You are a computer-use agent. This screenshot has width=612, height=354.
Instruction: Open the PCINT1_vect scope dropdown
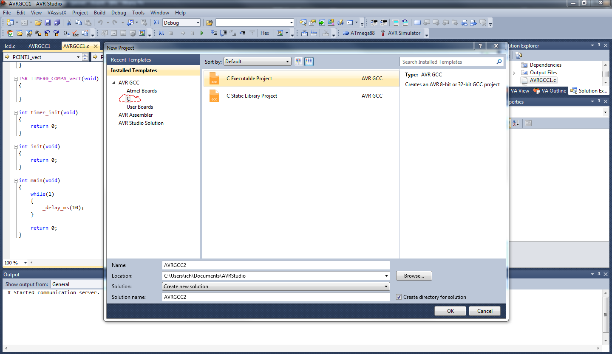coord(78,57)
